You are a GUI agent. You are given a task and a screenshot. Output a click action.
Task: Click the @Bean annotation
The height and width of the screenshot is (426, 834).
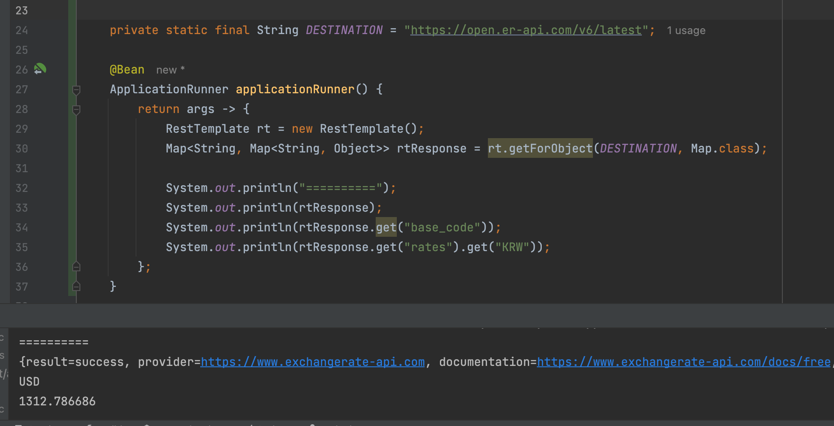(127, 70)
